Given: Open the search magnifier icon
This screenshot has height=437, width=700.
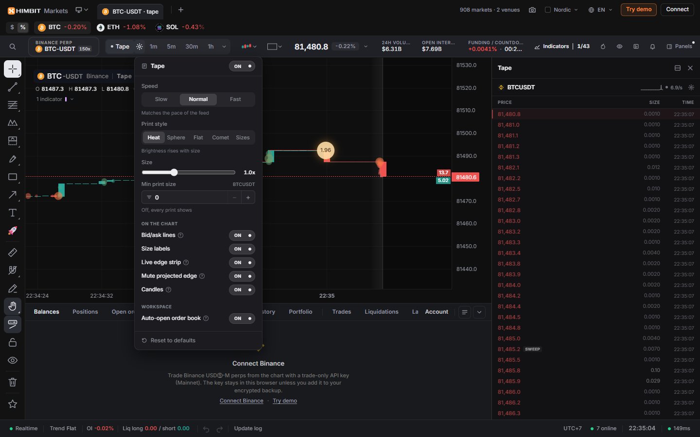Looking at the screenshot, I should (13, 47).
